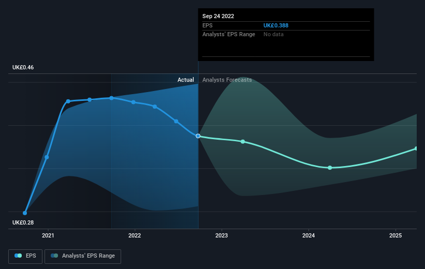Click the forecast low point after 2024
This screenshot has height=269, width=425.
click(330, 168)
